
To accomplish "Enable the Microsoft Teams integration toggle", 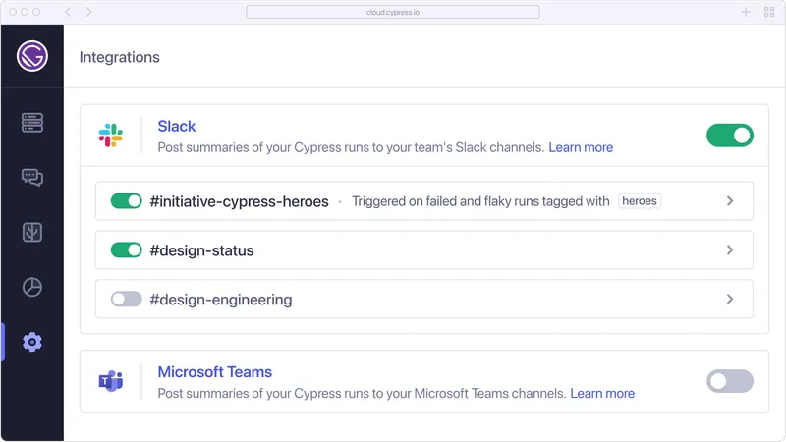I will [730, 381].
